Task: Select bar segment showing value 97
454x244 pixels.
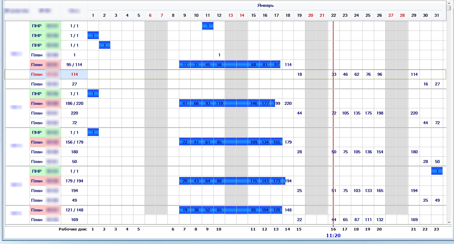Action: coord(276,65)
